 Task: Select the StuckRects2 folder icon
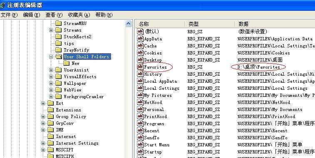point(58,37)
